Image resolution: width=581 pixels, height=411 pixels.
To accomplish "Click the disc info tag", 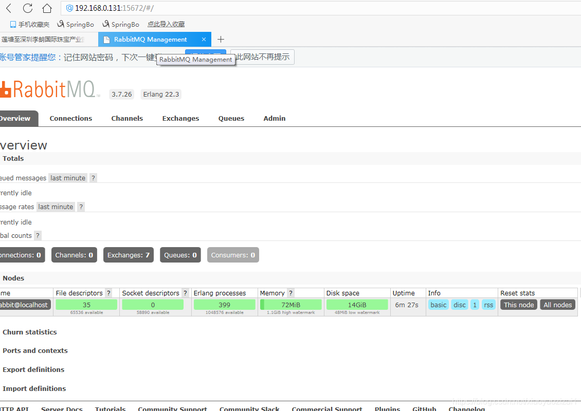I will click(460, 305).
